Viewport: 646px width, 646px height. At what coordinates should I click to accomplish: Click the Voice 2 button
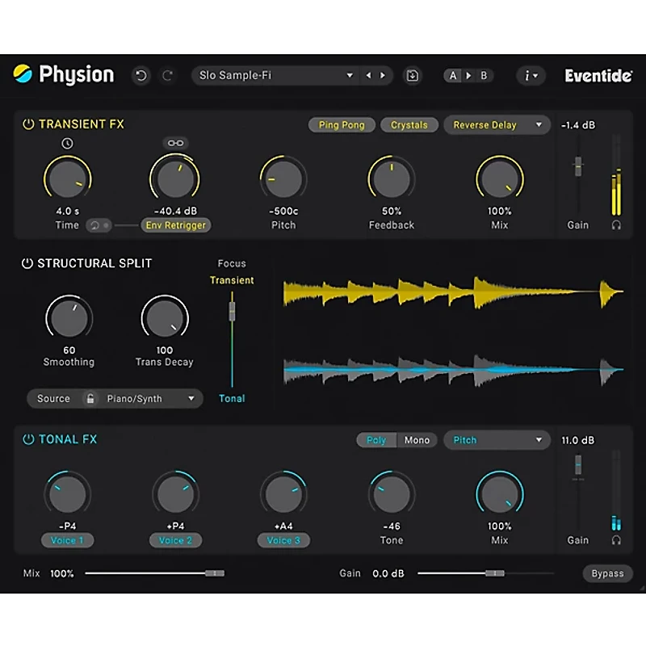(x=175, y=540)
